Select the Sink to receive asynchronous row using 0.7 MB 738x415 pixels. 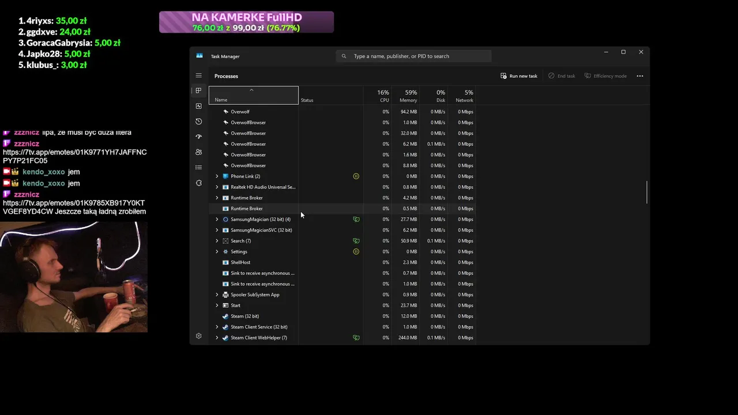tap(341, 273)
